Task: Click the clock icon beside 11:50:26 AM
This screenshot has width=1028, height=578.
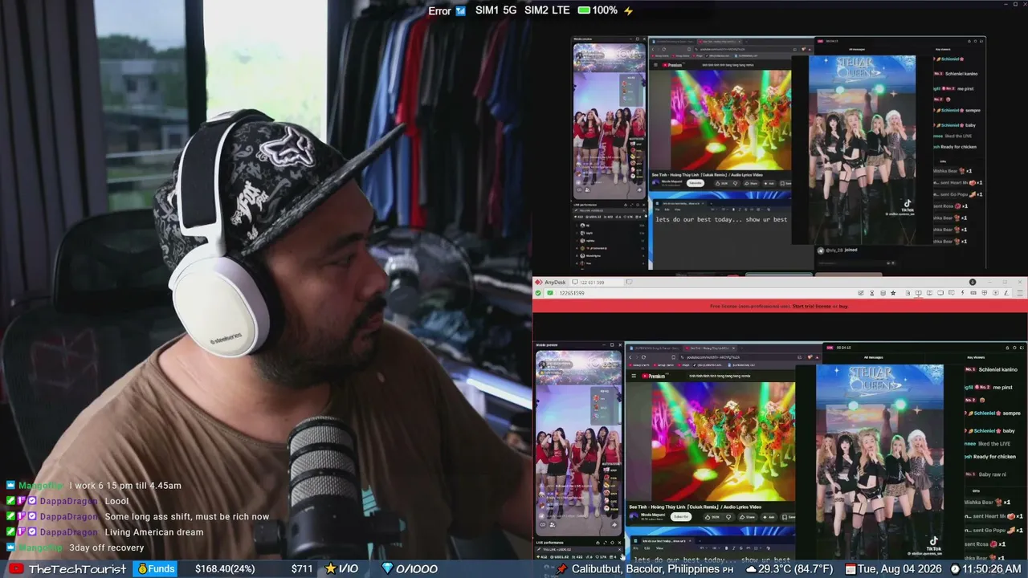Action: click(956, 569)
